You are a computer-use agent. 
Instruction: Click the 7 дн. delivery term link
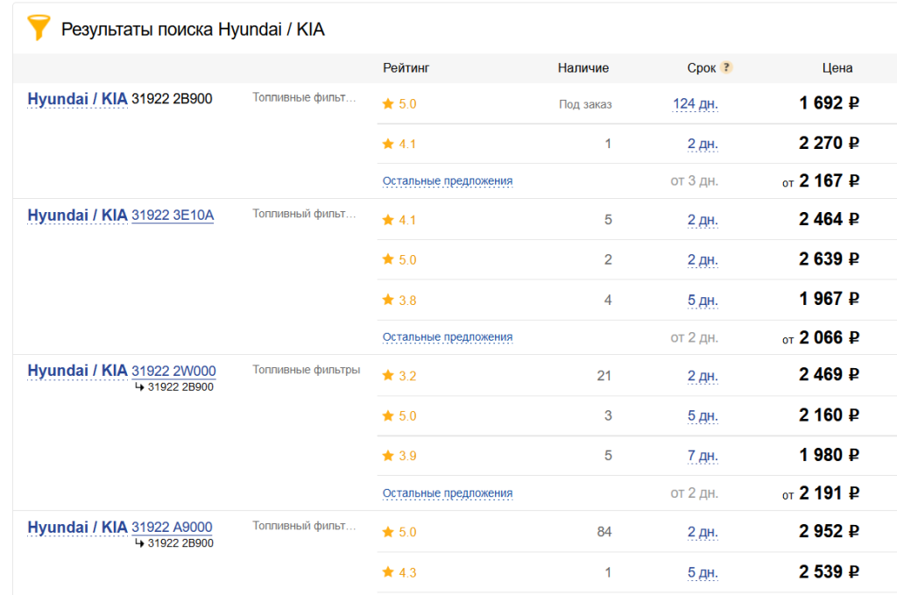click(702, 456)
